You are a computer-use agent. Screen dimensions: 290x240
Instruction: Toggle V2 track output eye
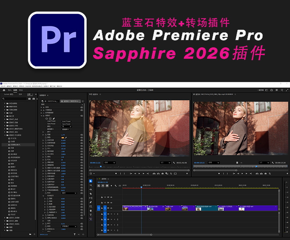(x=111, y=203)
